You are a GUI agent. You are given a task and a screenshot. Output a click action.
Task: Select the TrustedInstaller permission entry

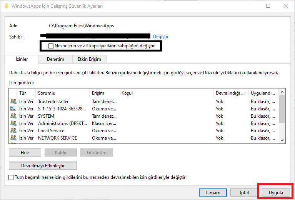(144, 102)
